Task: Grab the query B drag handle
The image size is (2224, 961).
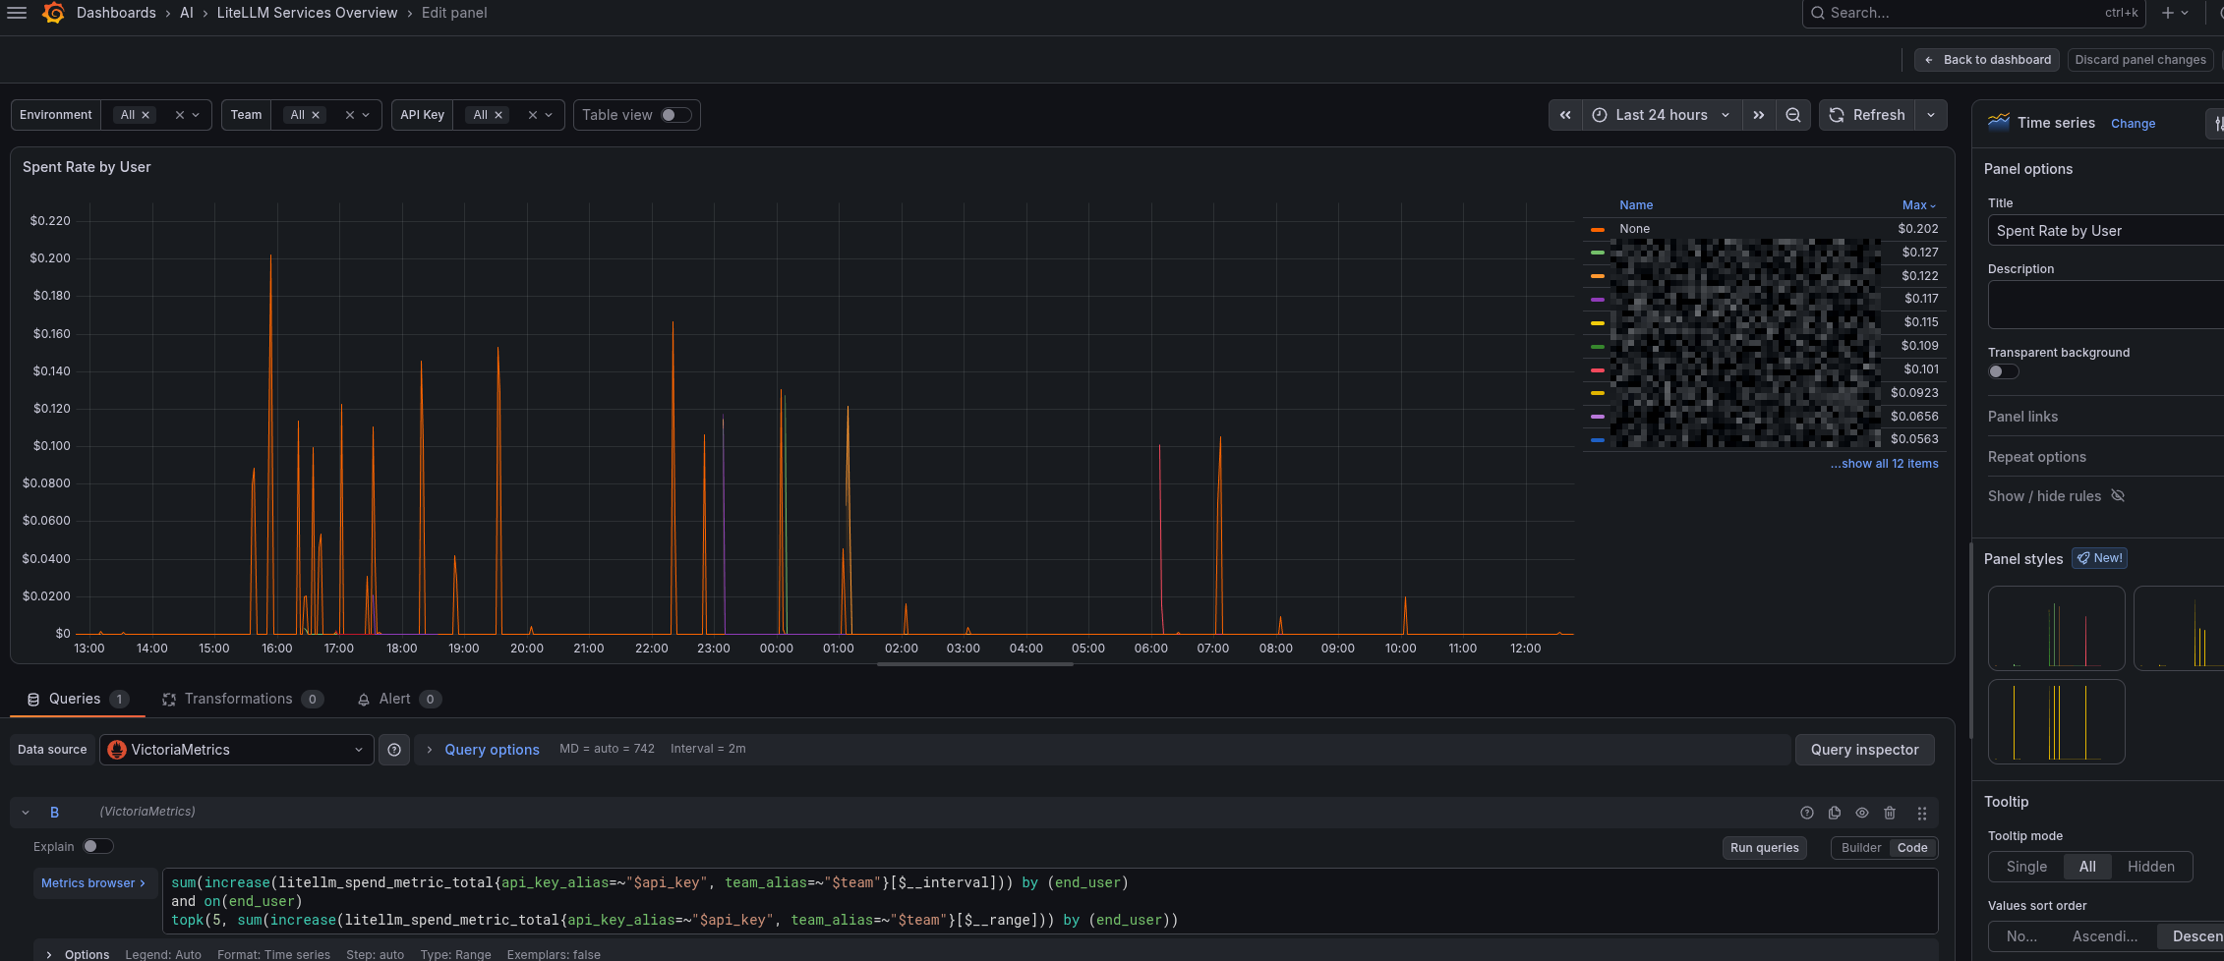Action: [1922, 813]
